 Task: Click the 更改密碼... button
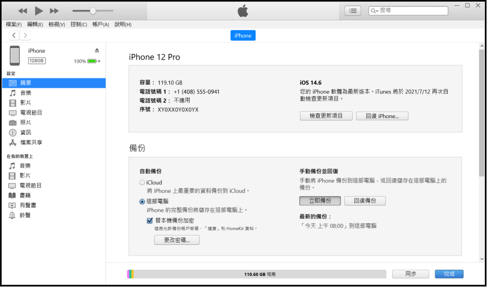(177, 240)
